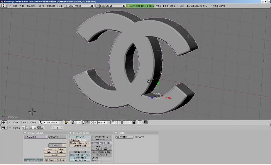
Task: Click the Select material button
Action: [49, 152]
